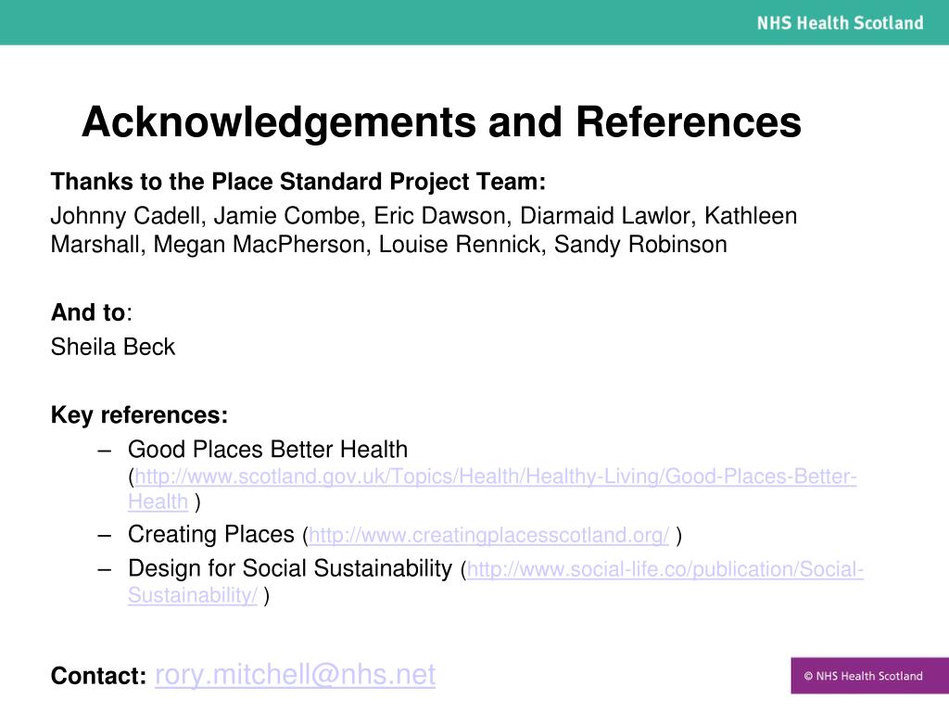
Task: Click the 'Contact:' label
Action: tap(98, 676)
